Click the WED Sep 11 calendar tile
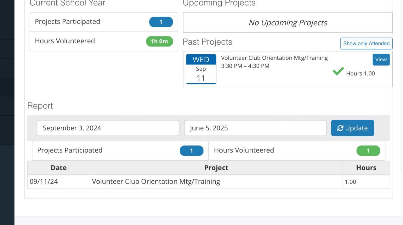This screenshot has height=225, width=403. tap(201, 69)
